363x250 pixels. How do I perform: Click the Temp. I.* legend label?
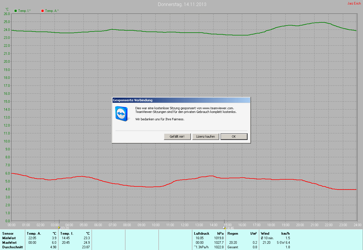(x=24, y=11)
